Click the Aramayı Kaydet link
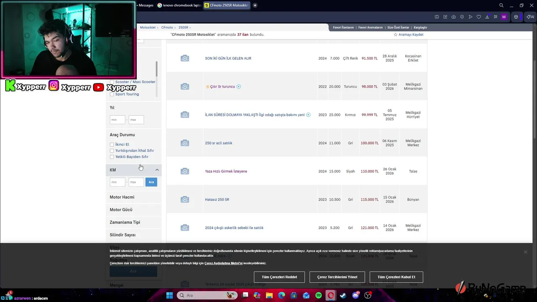537x302 pixels. coord(411,35)
